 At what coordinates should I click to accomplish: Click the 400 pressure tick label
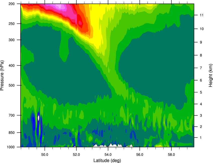12,65
